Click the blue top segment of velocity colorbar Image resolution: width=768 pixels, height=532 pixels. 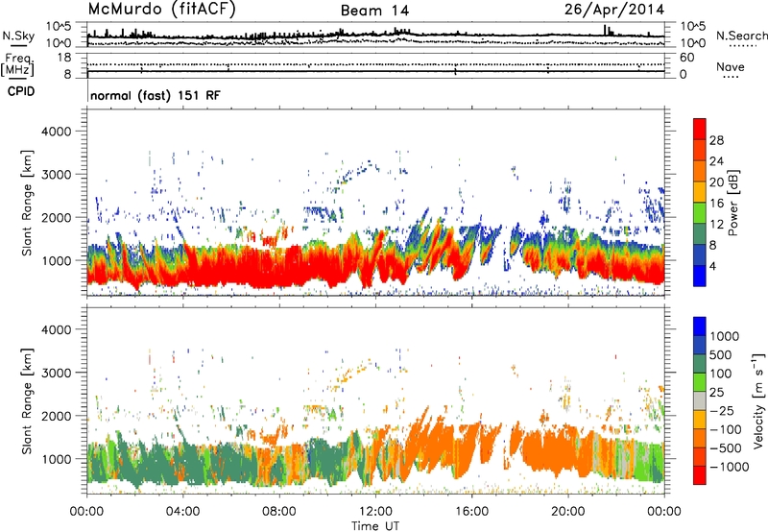700,326
